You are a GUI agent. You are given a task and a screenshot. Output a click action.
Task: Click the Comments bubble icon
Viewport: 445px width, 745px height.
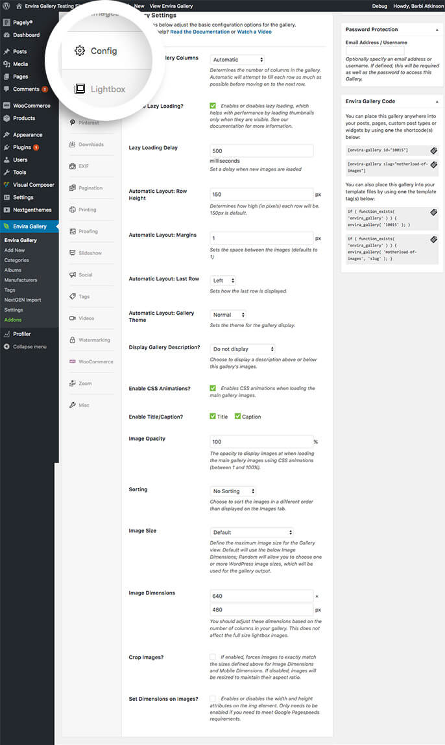tap(6, 89)
